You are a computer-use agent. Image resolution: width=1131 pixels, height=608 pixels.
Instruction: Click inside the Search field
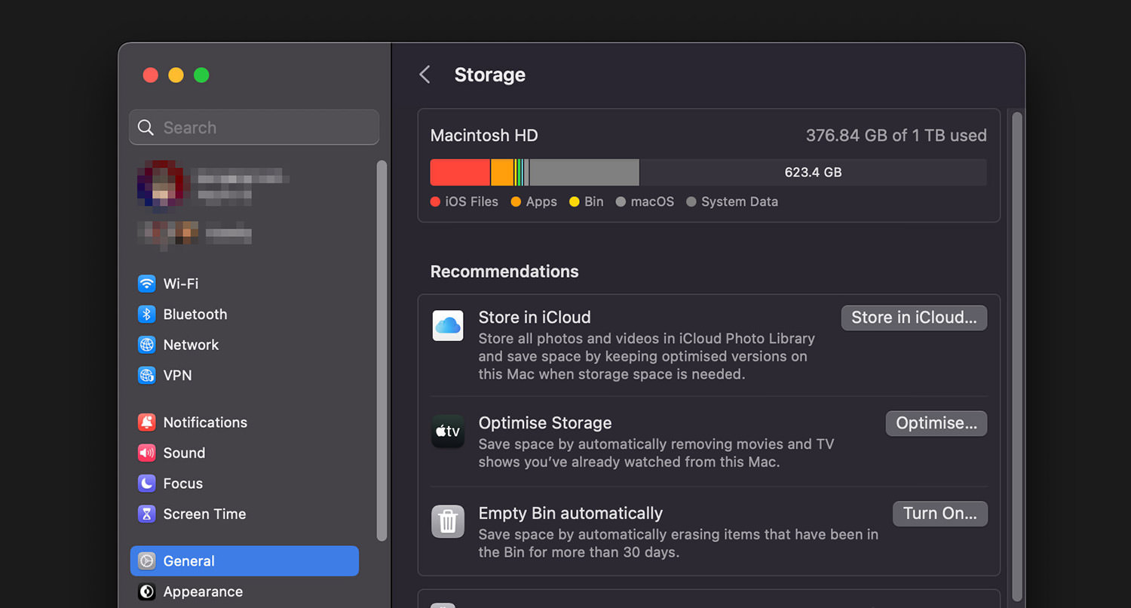coord(254,127)
